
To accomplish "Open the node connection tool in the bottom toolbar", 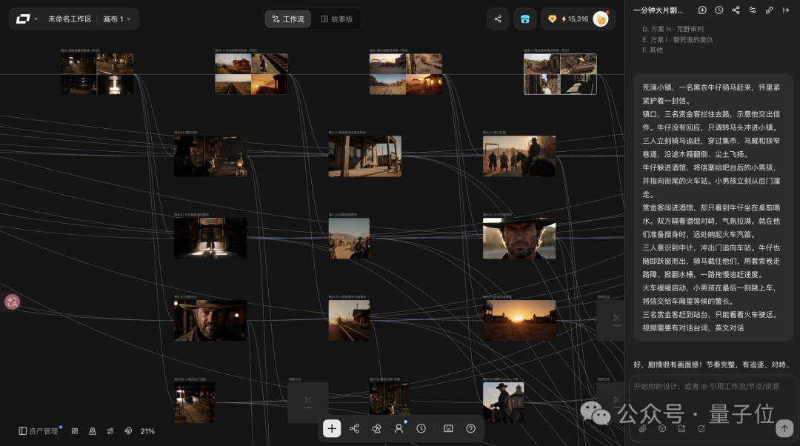I will coord(354,429).
